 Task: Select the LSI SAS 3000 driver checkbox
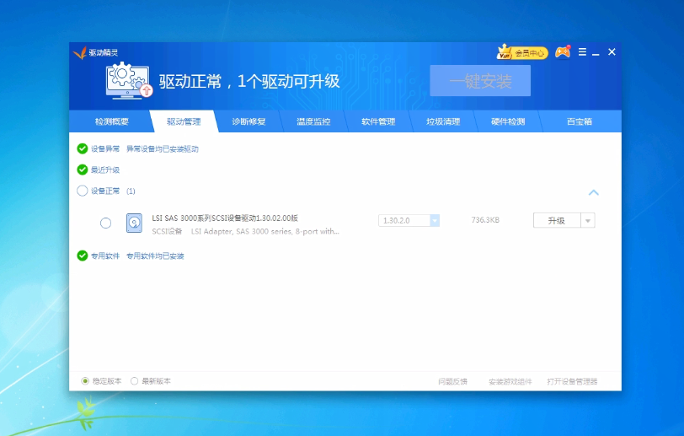[x=105, y=223]
